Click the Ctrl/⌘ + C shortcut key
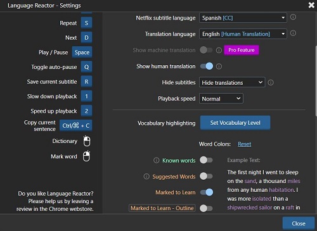Image resolution: width=317 pixels, height=231 pixels. [x=76, y=126]
